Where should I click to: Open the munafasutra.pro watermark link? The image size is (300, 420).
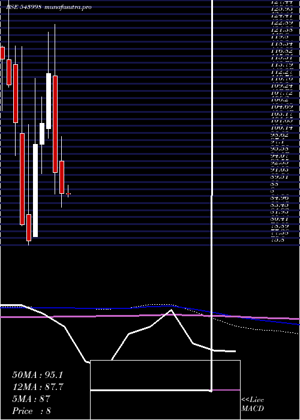tap(68, 7)
